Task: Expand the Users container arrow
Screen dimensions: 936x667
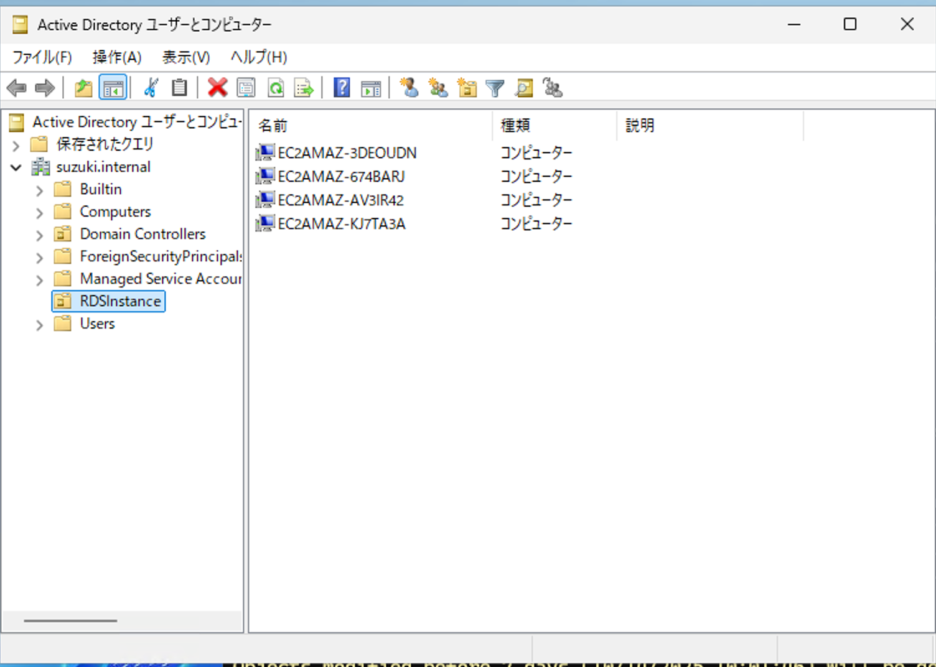Action: click(x=39, y=325)
